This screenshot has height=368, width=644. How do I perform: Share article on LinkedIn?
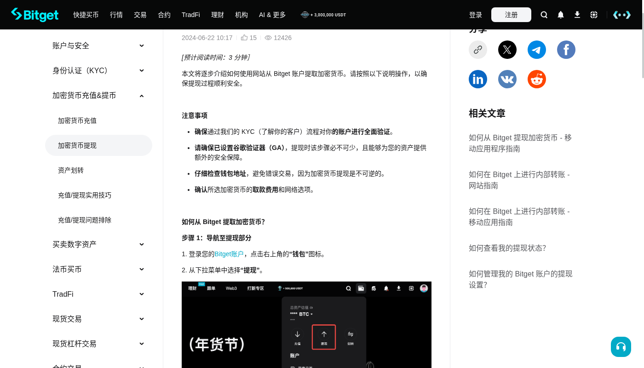click(x=478, y=79)
